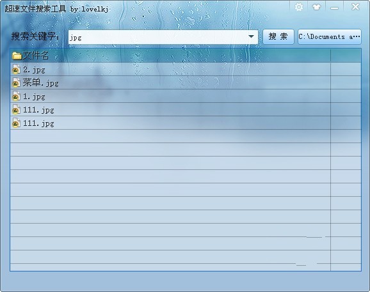Select the last 111.jpg file name
This screenshot has width=370, height=292.
pyautogui.click(x=38, y=123)
